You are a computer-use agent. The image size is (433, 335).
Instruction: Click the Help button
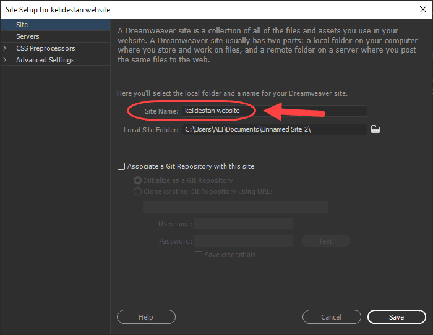click(x=146, y=317)
